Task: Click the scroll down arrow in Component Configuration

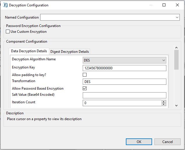Action: 176,106
